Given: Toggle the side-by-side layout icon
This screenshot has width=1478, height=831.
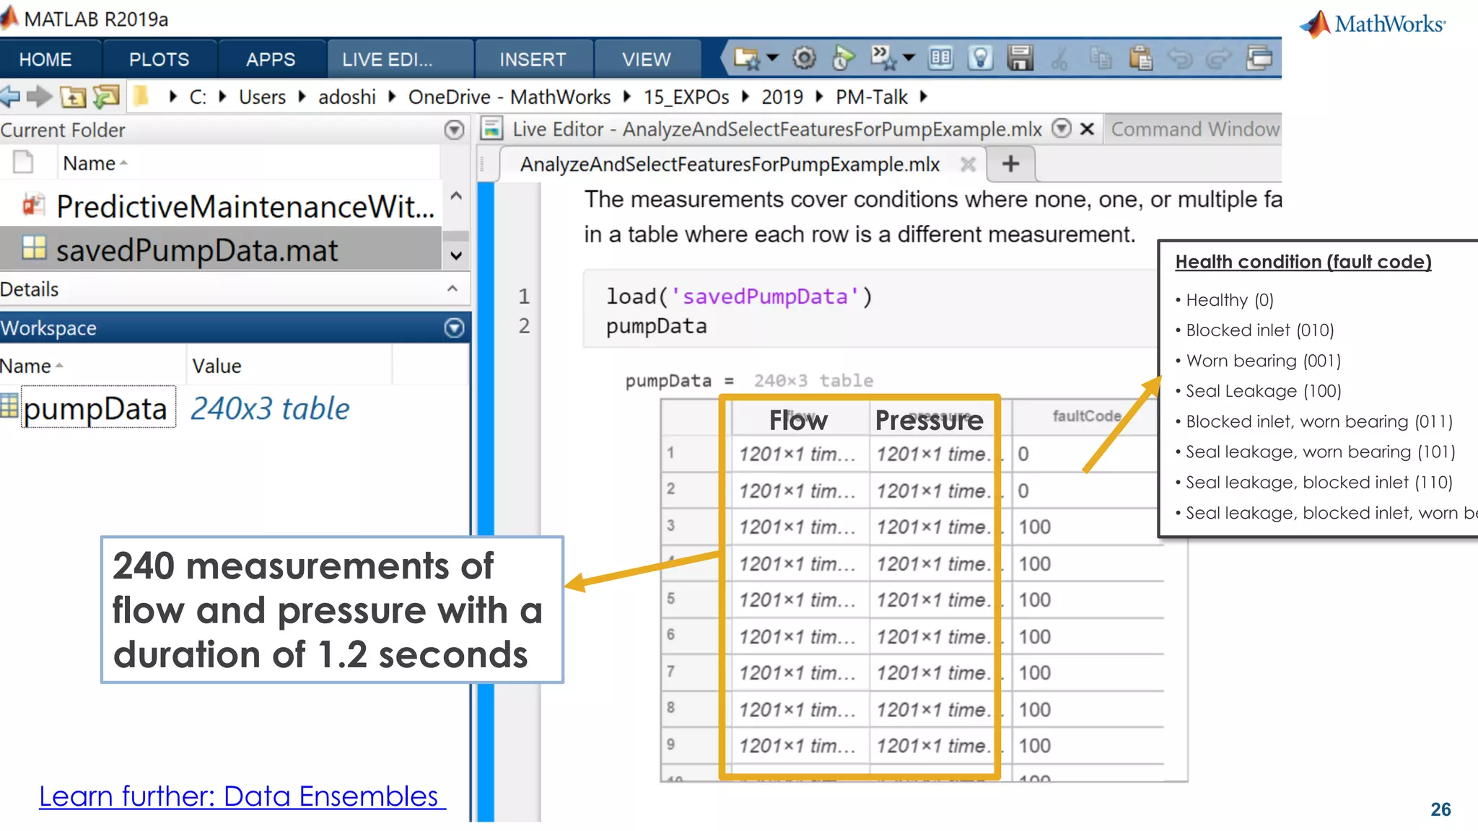Looking at the screenshot, I should (x=940, y=58).
